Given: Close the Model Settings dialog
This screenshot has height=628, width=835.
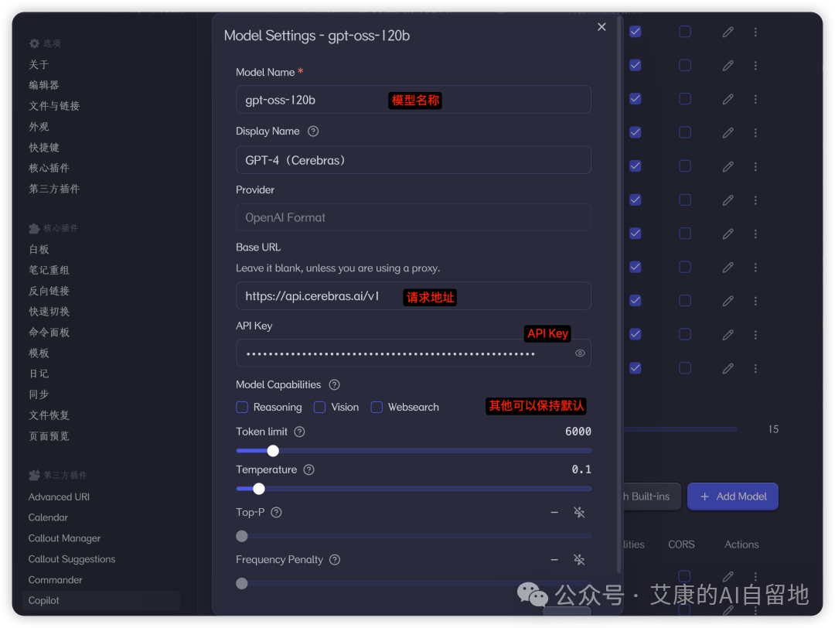Looking at the screenshot, I should click(602, 26).
